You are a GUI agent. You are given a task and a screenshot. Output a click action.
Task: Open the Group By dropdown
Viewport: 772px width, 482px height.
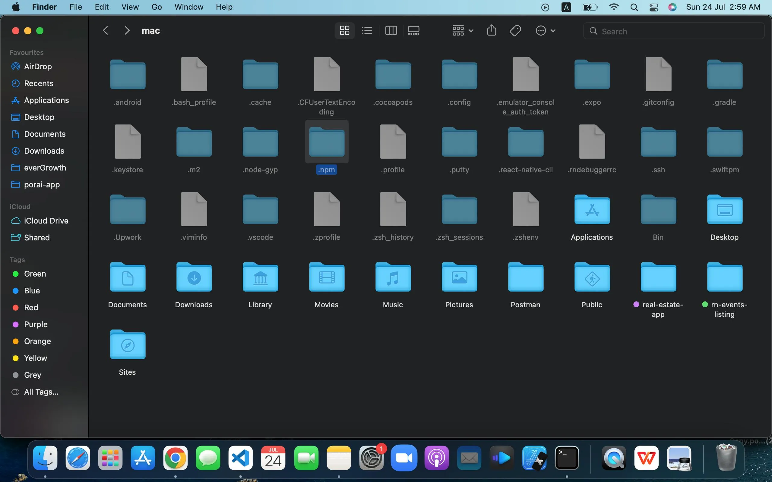click(x=463, y=31)
